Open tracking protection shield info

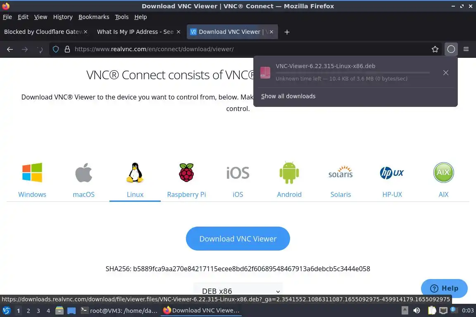pos(56,49)
